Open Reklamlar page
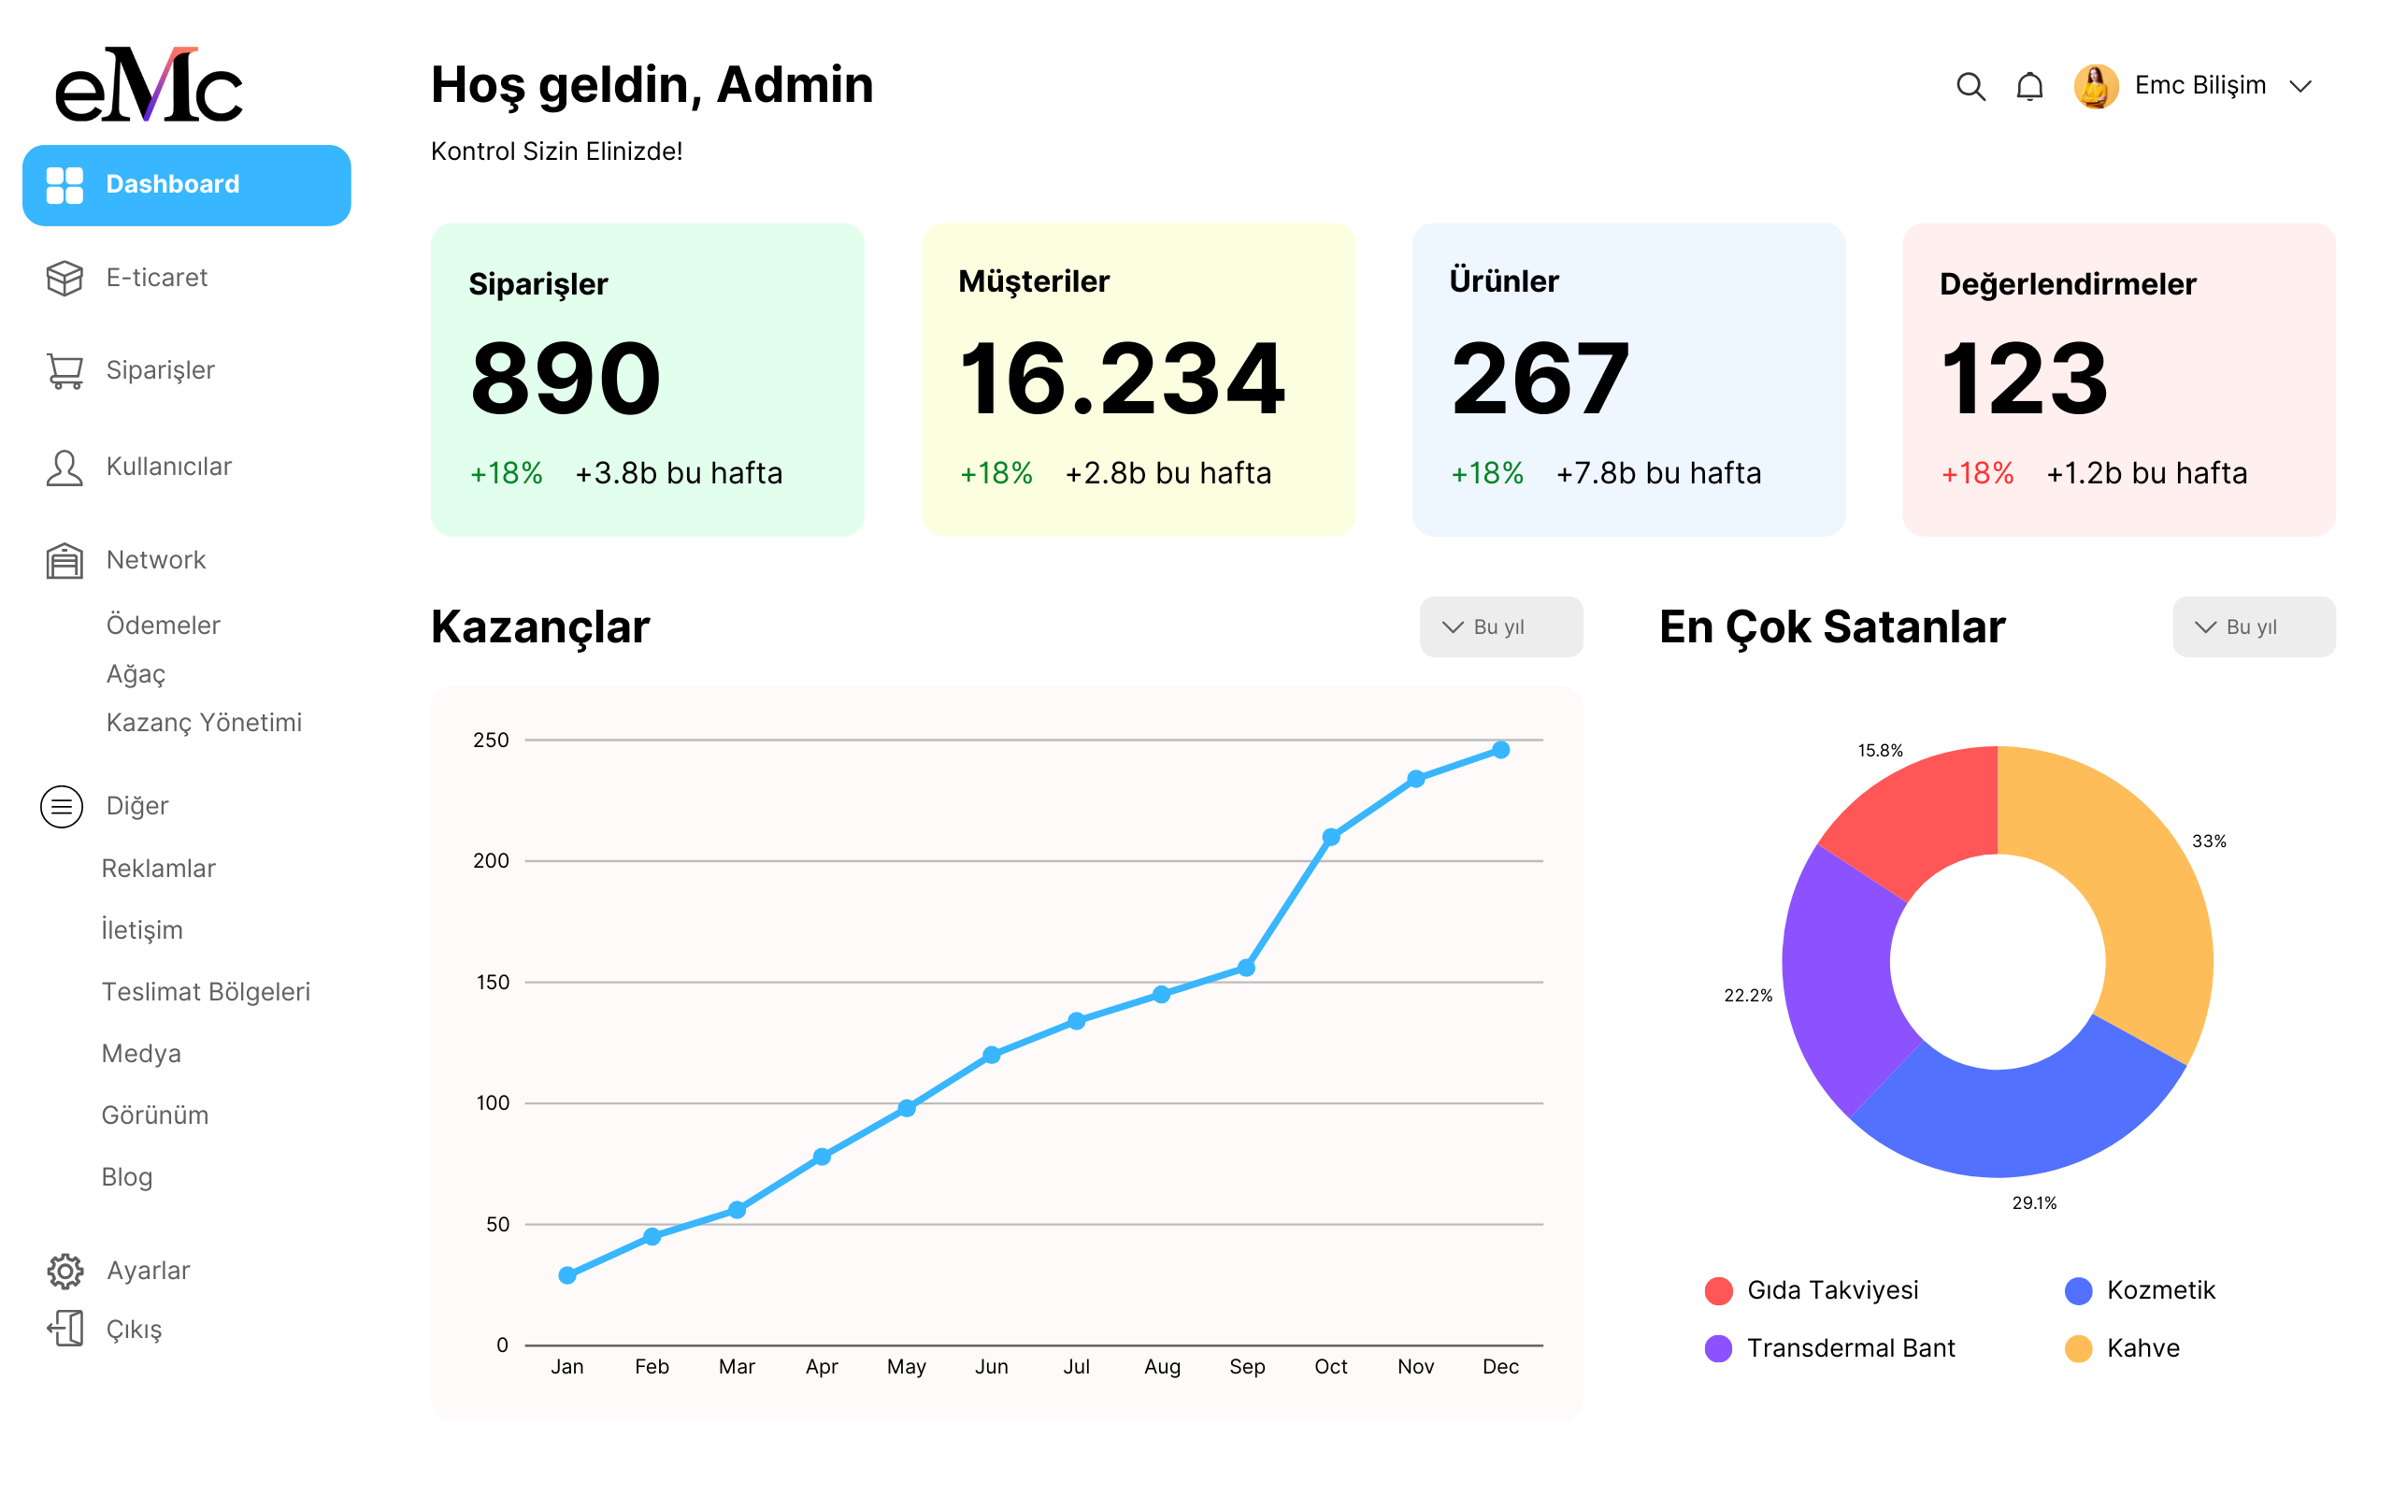The image size is (2393, 1496). pos(158,869)
